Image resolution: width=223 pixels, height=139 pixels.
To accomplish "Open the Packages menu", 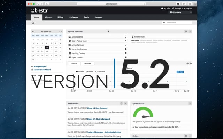I will (x=74, y=17).
